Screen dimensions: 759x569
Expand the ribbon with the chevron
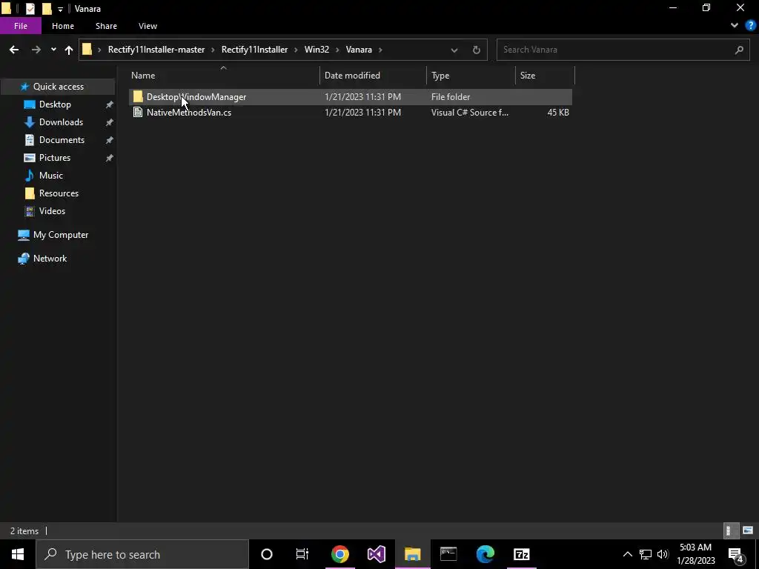click(735, 26)
